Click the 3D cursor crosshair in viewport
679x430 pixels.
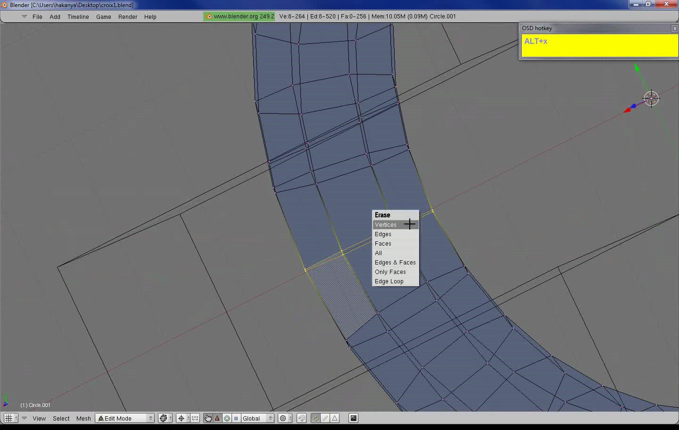pos(651,99)
